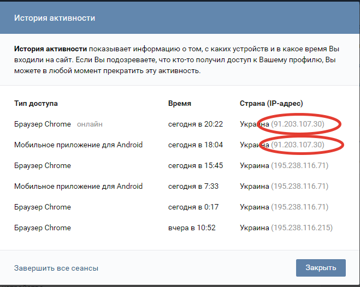Click the Закрыть button

coord(321,268)
